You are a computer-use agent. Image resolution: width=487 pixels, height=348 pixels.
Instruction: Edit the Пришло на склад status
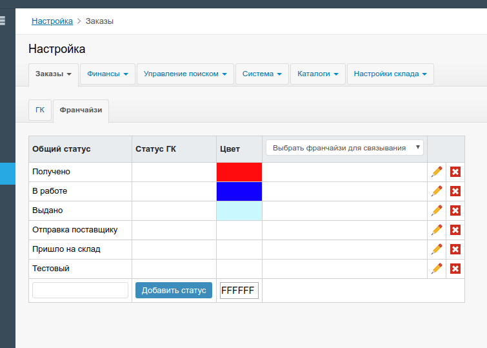[x=437, y=249]
